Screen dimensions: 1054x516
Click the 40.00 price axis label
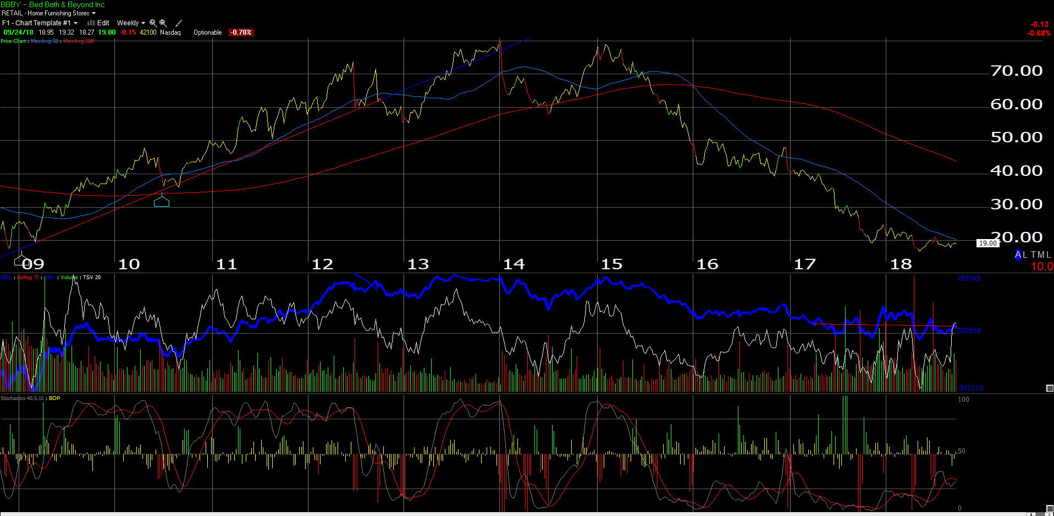[1017, 171]
